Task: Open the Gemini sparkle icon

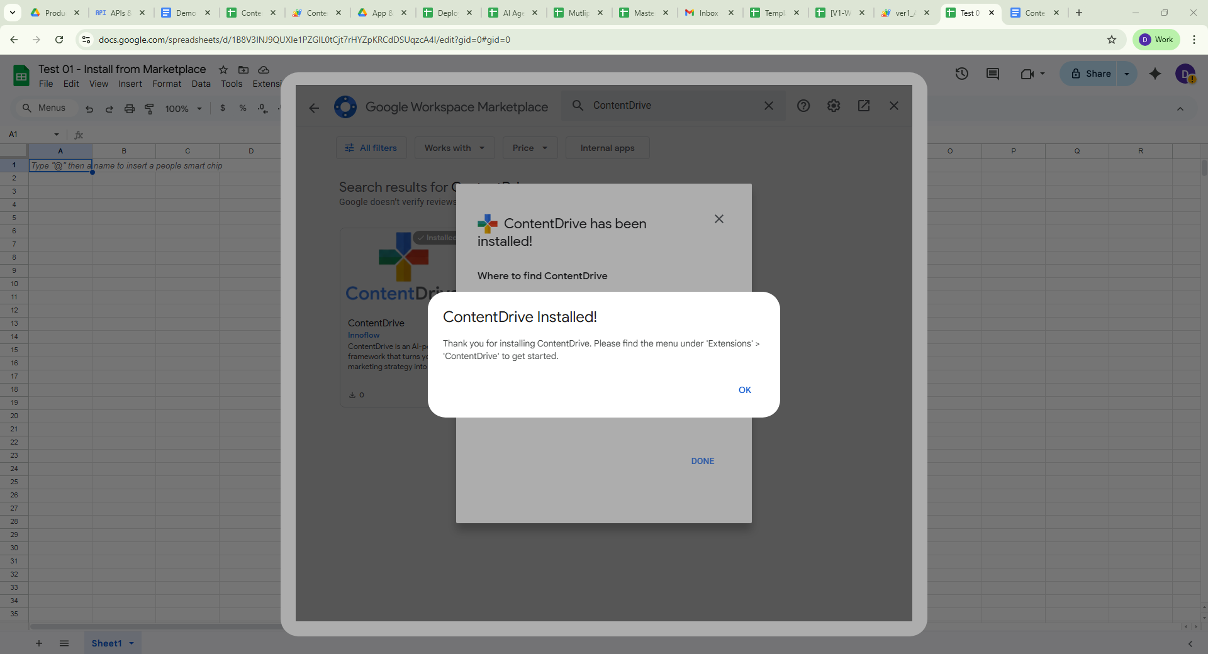Action: [x=1155, y=74]
